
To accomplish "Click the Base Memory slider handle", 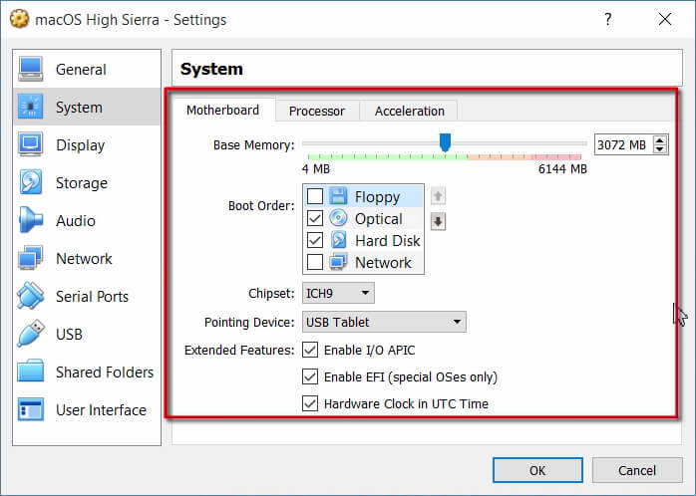I will (446, 143).
